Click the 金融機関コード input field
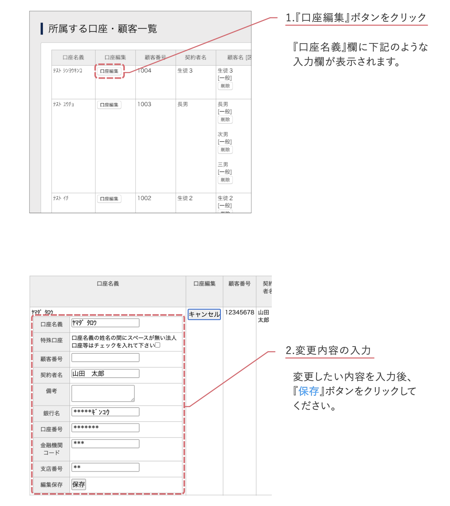Screen dimensions: 450x506 (x=105, y=443)
